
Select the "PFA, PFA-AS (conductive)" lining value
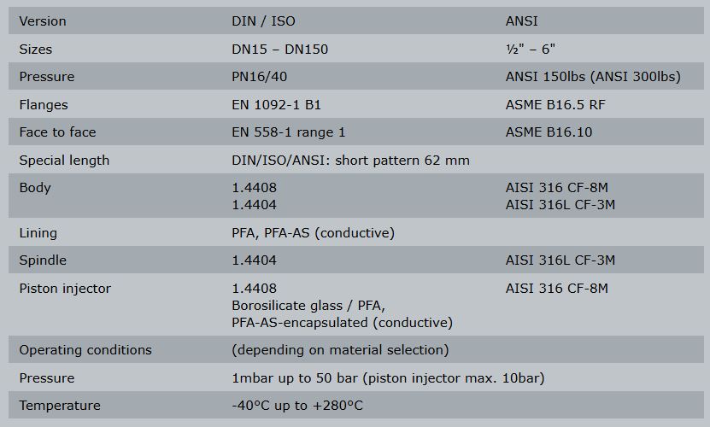(x=313, y=232)
